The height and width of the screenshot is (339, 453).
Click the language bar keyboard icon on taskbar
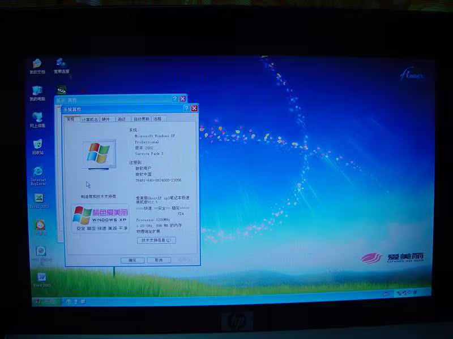tap(386, 294)
